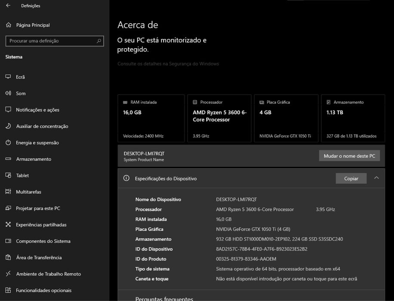This screenshot has width=394, height=301.
Task: Open Funcionalidades opcionais page
Action: click(44, 290)
